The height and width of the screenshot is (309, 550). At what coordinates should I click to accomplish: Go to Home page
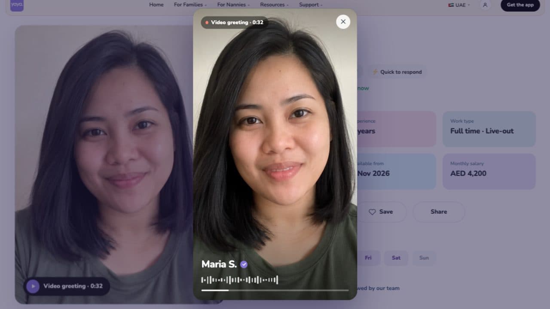pos(156,5)
